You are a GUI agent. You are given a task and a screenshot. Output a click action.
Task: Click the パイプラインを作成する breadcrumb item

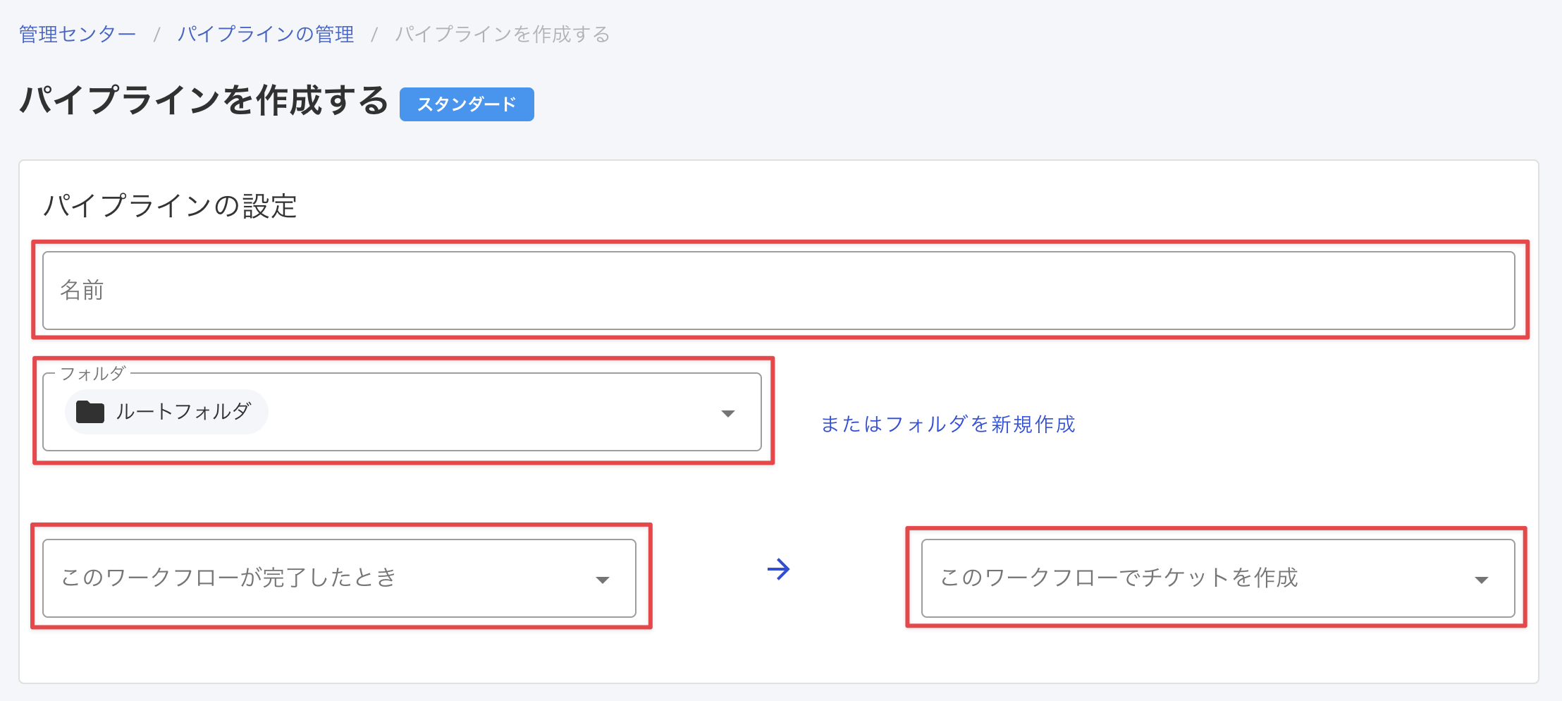(503, 34)
